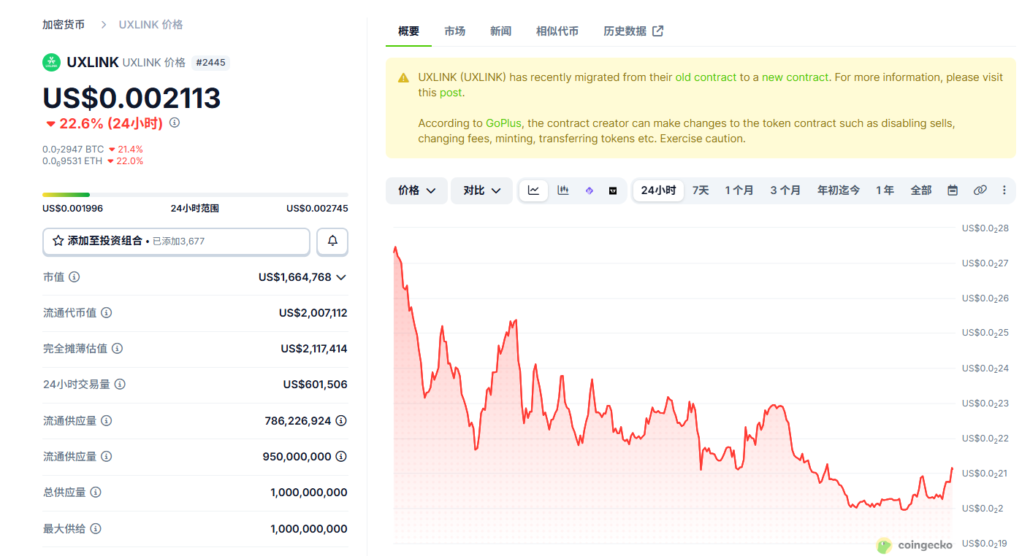
Task: Click the warning triangle icon in notice
Action: (403, 77)
